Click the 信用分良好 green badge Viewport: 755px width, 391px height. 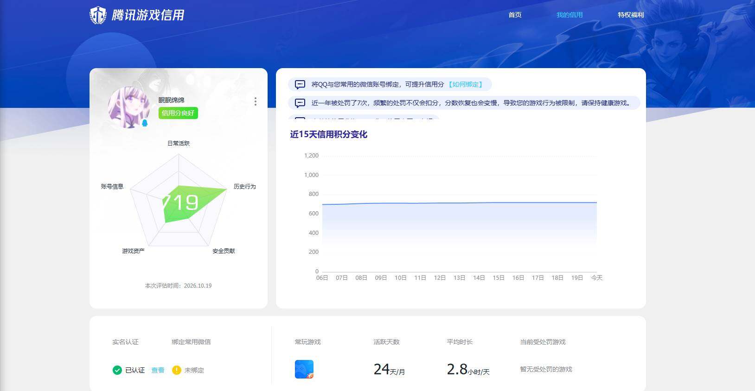(x=178, y=113)
